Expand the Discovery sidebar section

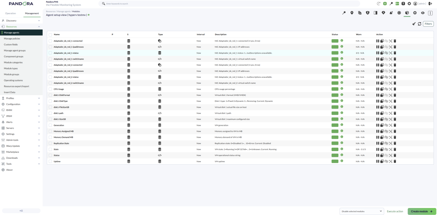coord(21,21)
